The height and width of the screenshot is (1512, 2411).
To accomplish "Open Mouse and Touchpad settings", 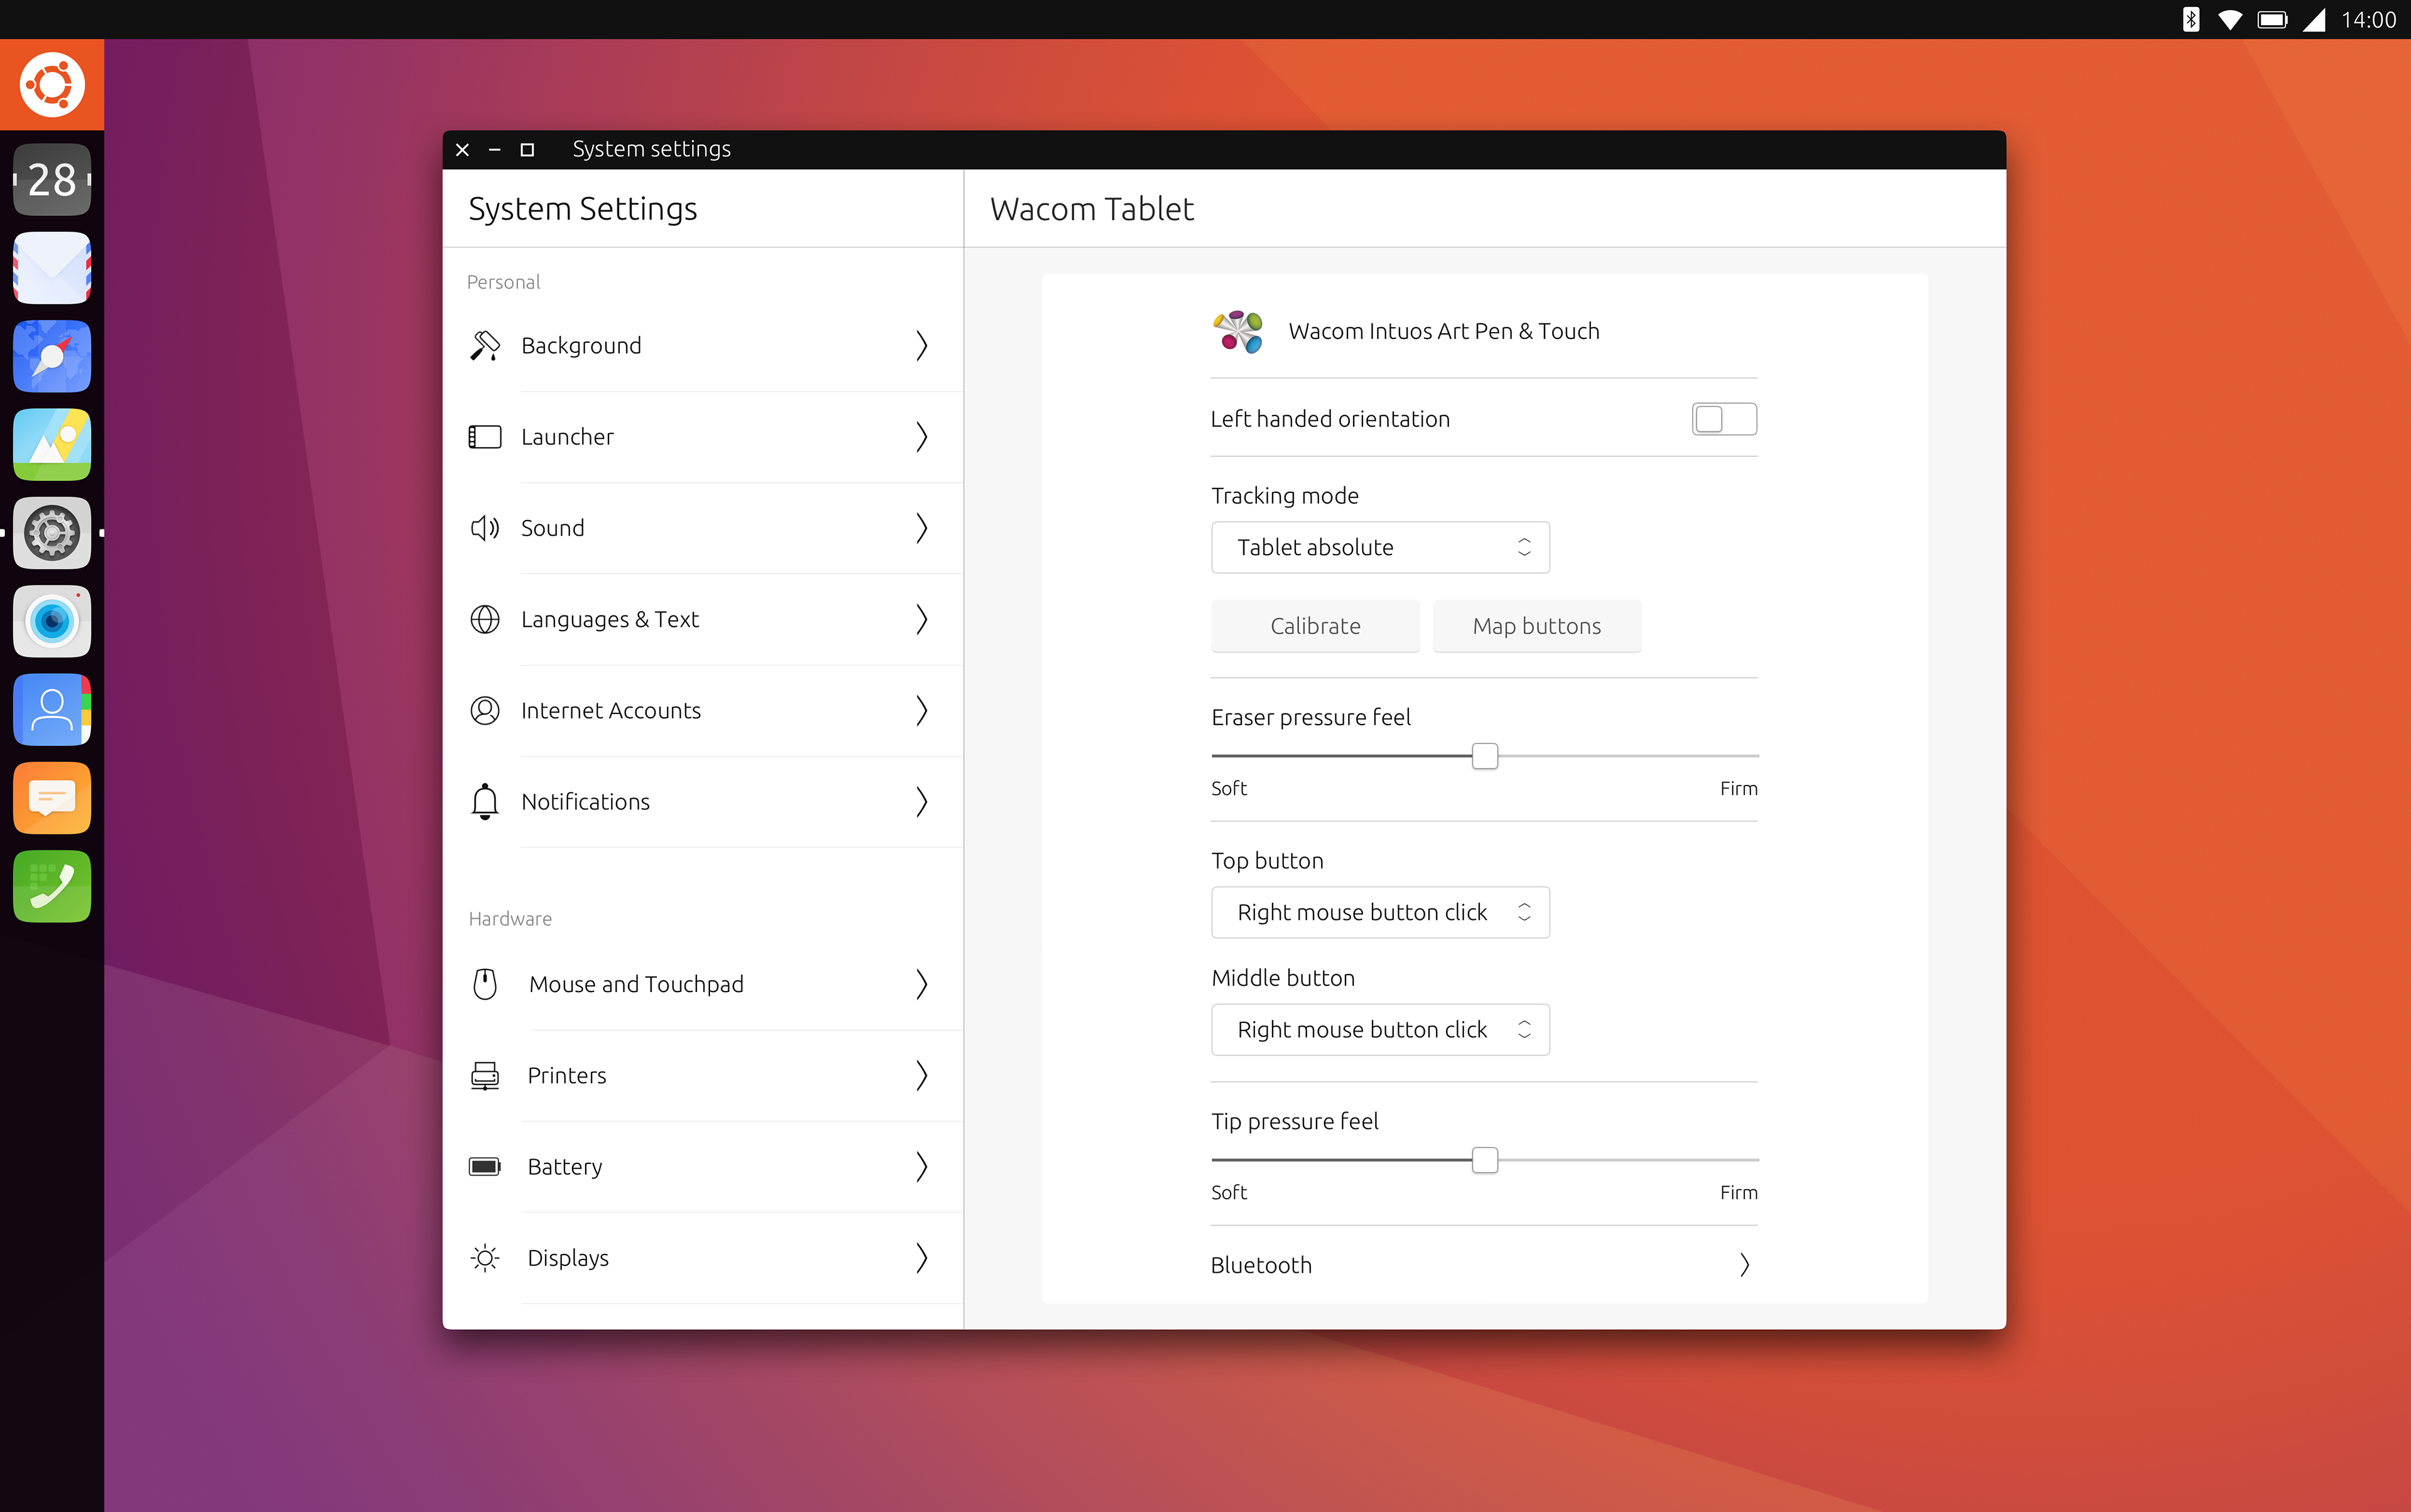I will [703, 984].
